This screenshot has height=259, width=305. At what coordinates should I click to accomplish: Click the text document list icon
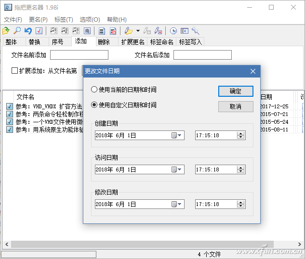pyautogui.click(x=102, y=31)
